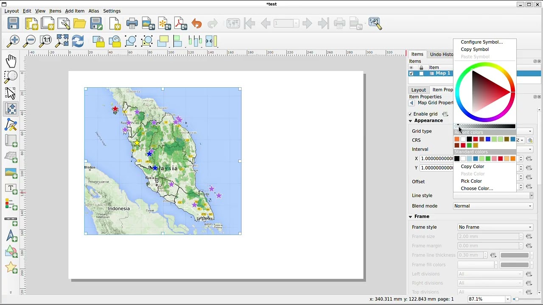Select the Zoom tool in left toolbar
543x305 pixels.
click(x=11, y=77)
